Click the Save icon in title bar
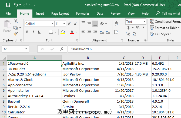This screenshot has width=181, height=118. tap(8, 5)
